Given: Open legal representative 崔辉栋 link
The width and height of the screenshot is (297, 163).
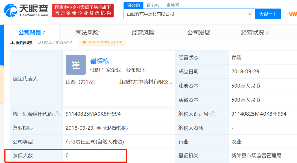Looking at the screenshot, I should (x=100, y=61).
